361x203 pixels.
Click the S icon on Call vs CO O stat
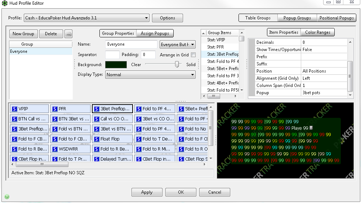97,119
